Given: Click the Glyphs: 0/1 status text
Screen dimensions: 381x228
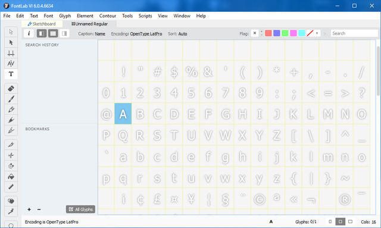Looking at the screenshot, I should click(x=306, y=222).
